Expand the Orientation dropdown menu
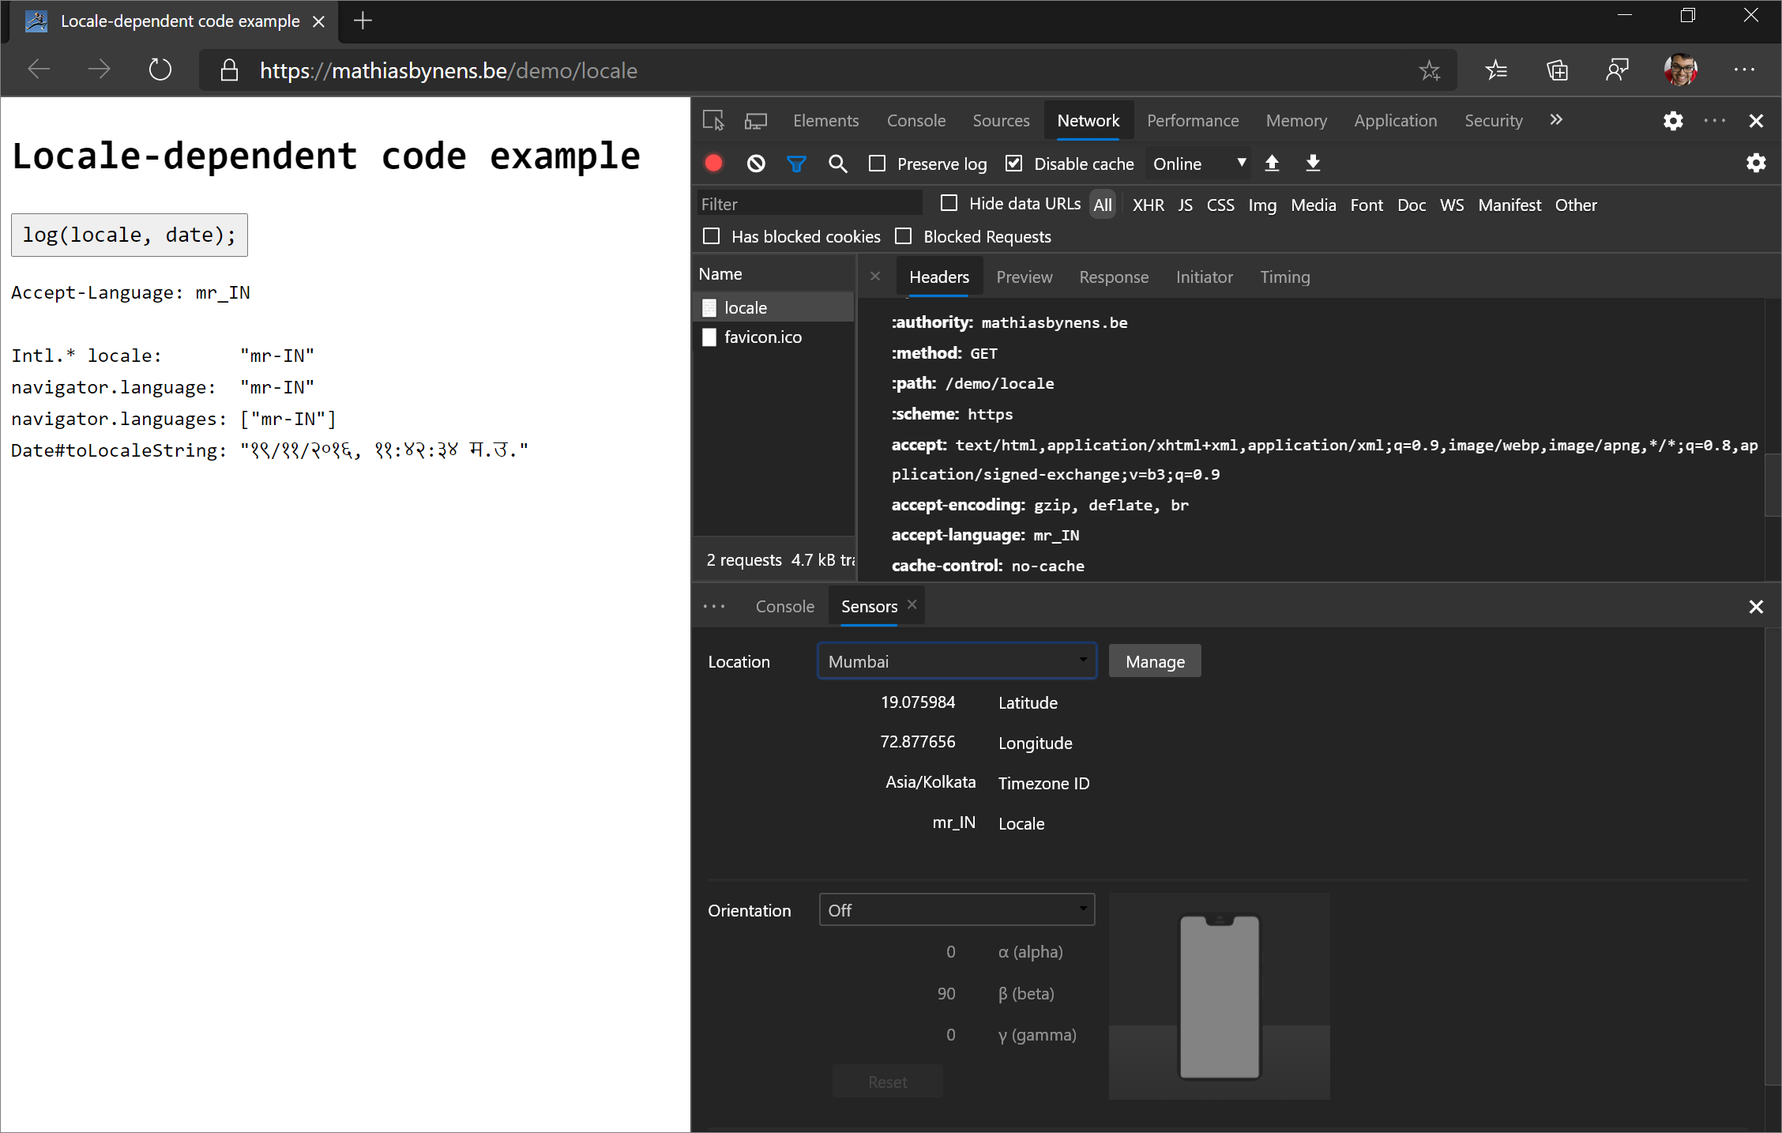Viewport: 1782px width, 1133px height. (959, 909)
